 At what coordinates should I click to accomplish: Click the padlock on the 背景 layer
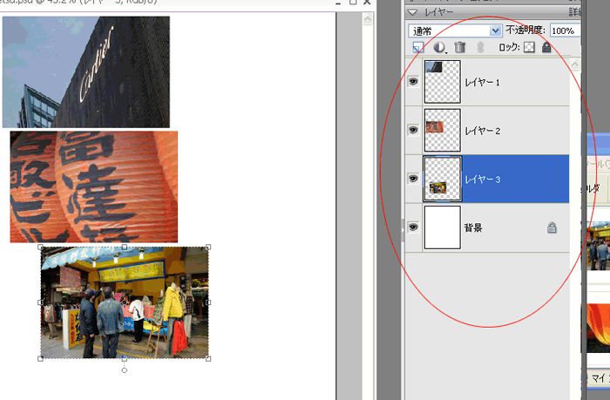click(552, 227)
